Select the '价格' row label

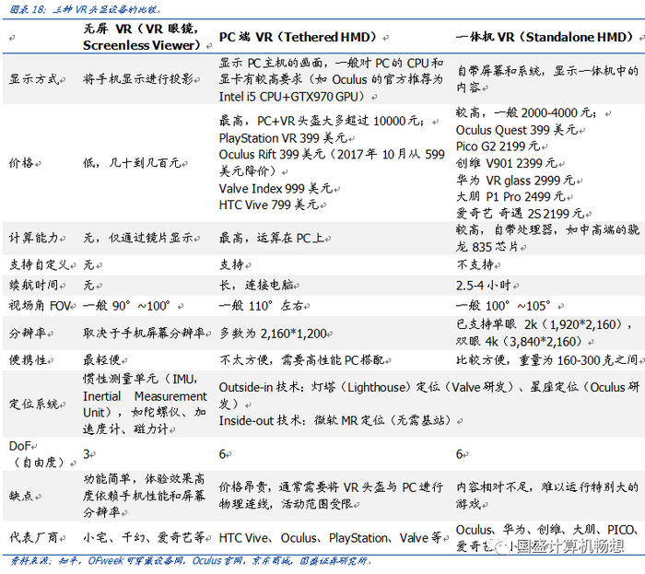(x=21, y=163)
